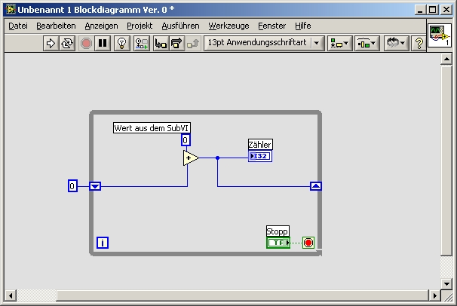Viewport: 457px width, 306px height.
Task: Pause the VI execution
Action: point(103,44)
